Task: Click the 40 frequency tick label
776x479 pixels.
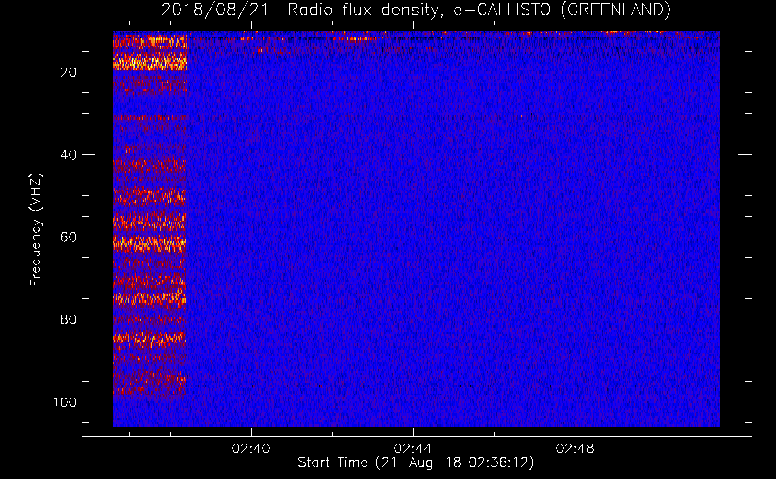Action: [x=69, y=155]
